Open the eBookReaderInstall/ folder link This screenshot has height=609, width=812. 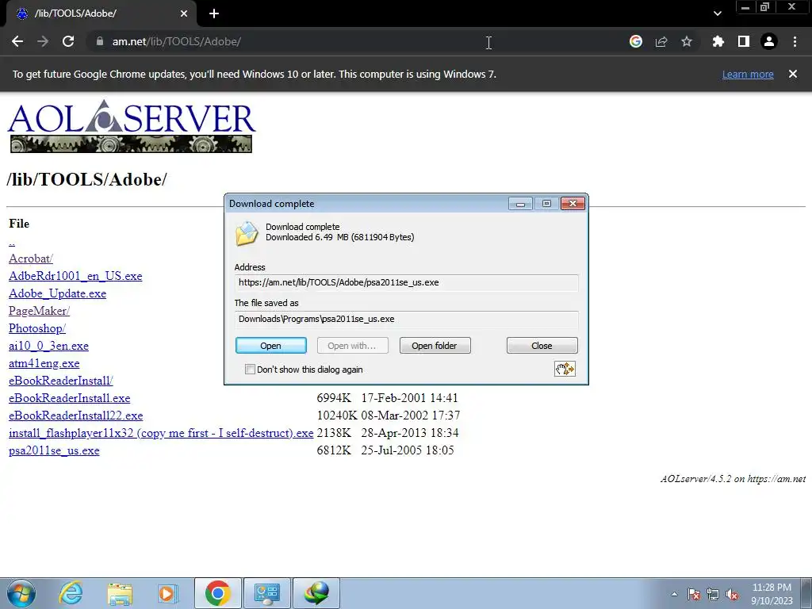[60, 381]
